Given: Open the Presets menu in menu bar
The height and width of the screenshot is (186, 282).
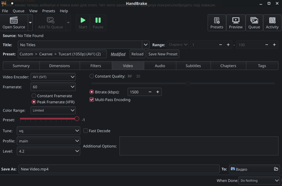Looking at the screenshot, I should pyautogui.click(x=49, y=11).
